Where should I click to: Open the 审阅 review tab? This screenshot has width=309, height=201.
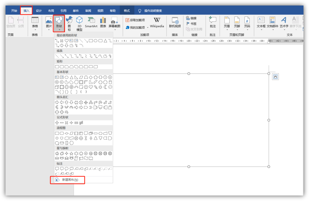[88, 11]
